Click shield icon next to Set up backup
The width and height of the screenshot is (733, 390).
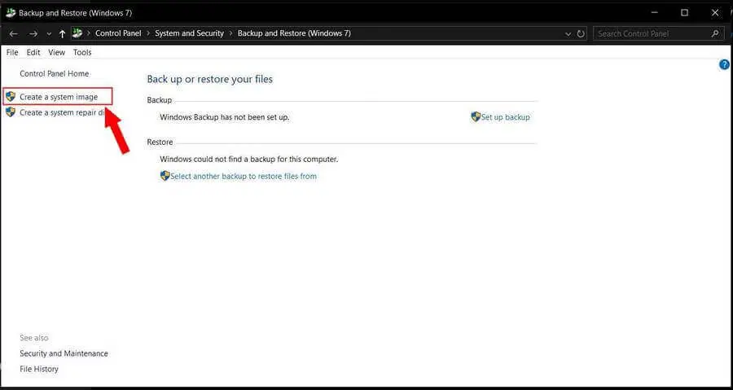click(x=476, y=116)
